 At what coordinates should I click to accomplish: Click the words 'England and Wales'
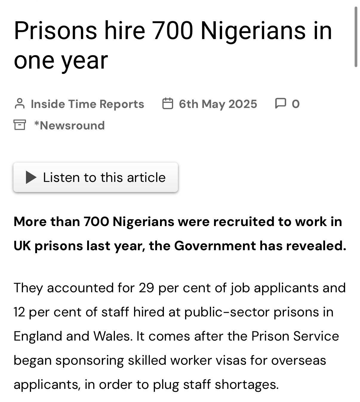pos(72,336)
